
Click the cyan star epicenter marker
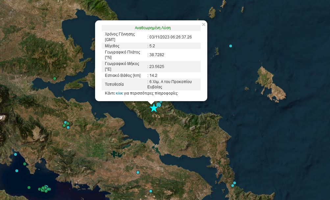[x=154, y=108]
